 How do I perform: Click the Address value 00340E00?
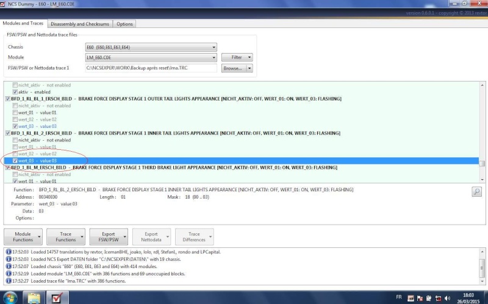pos(48,197)
